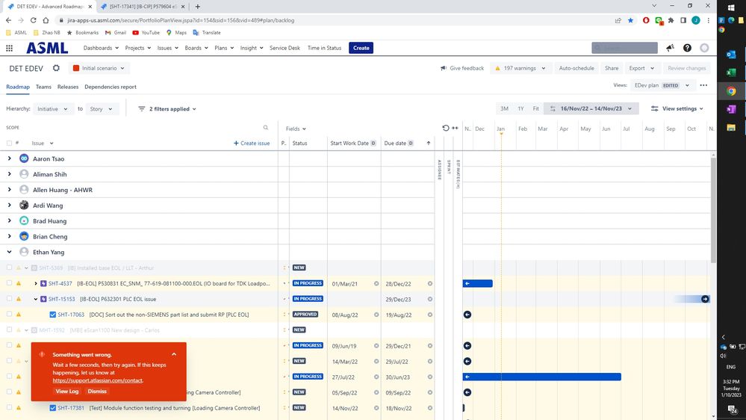Collapse the Ethan Yang group
This screenshot has height=420, width=746.
[x=10, y=252]
